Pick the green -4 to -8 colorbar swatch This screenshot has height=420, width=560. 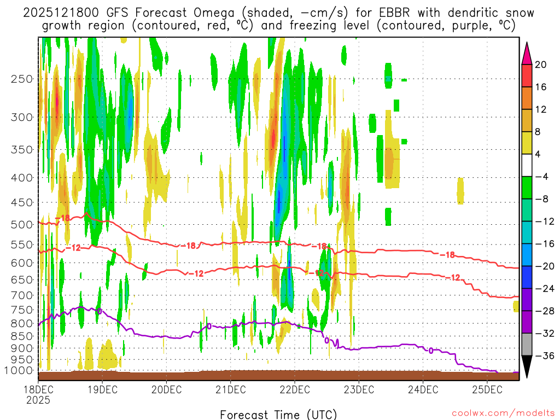pos(527,188)
